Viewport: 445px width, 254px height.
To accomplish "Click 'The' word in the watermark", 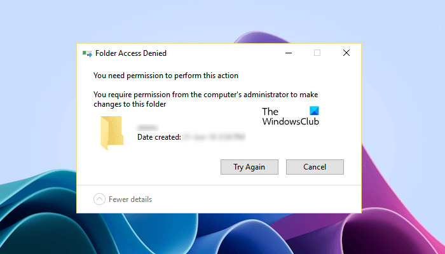I will (270, 112).
